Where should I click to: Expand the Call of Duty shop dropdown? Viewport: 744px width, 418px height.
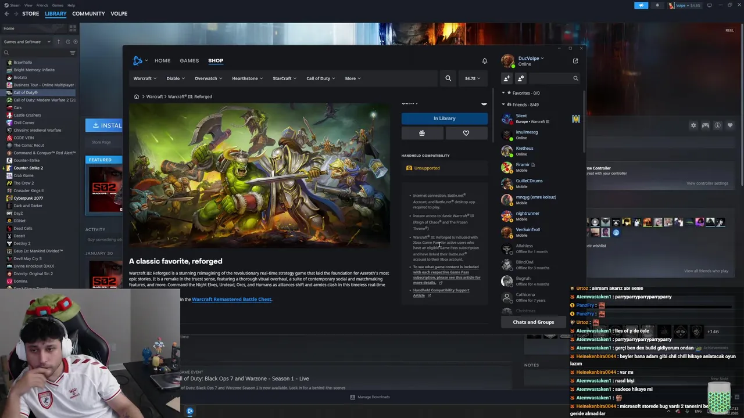pos(321,78)
